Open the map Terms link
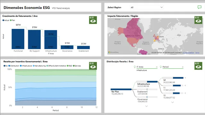This screenshot has width=205, height=115. (x=197, y=53)
